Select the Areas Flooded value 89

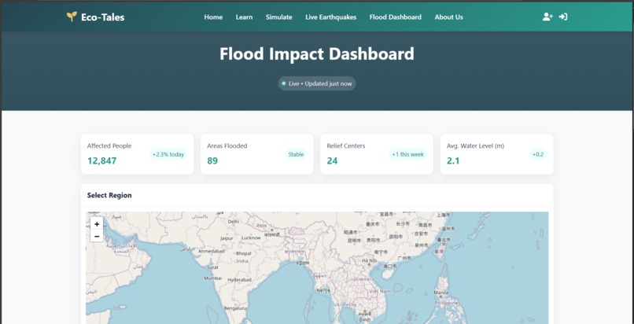[212, 160]
